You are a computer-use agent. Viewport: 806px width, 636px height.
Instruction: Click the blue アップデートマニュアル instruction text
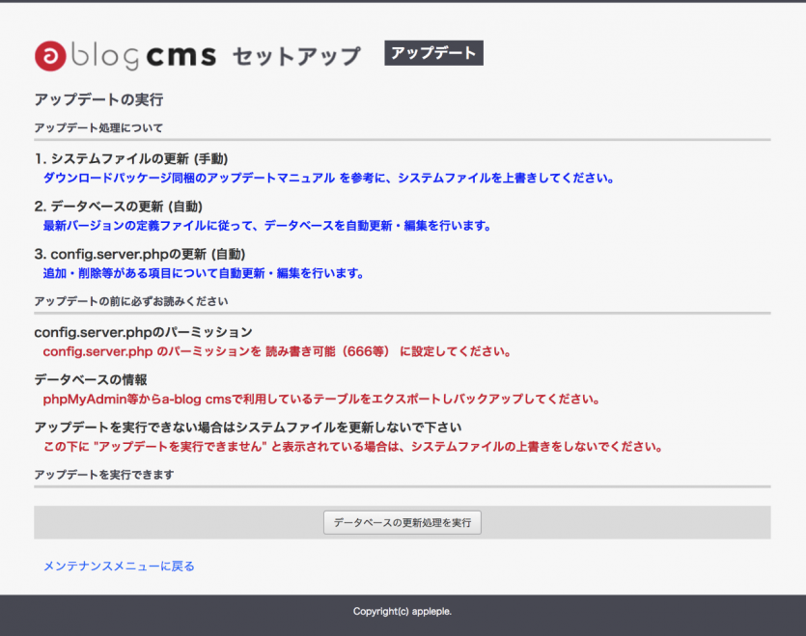tap(328, 178)
